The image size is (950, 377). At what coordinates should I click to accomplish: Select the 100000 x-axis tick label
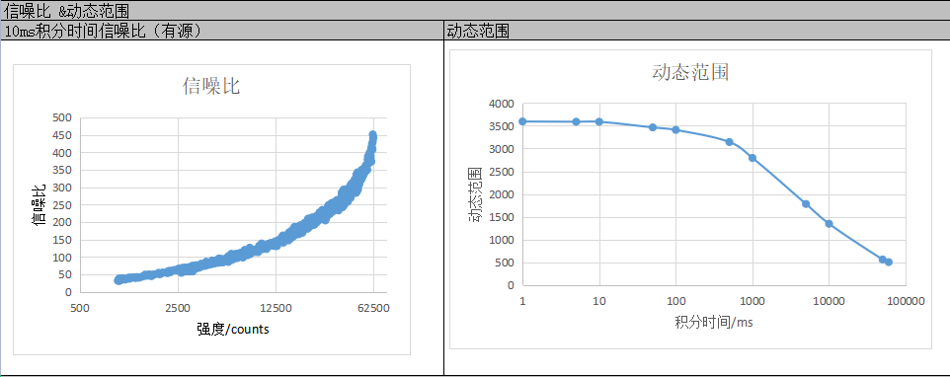click(906, 301)
